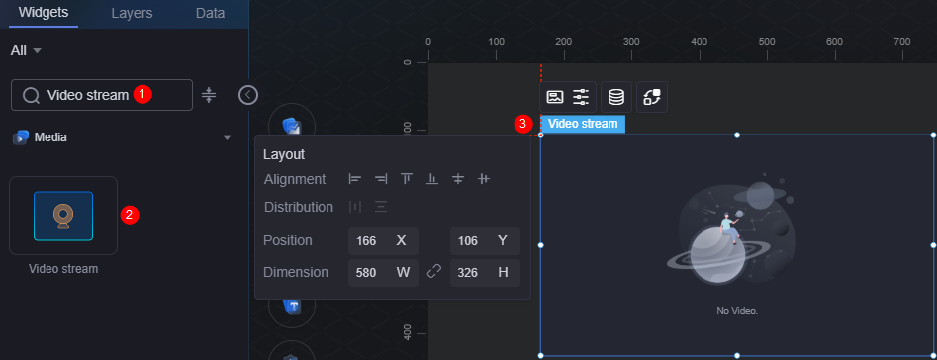This screenshot has height=360, width=937.
Task: Click the No Video. placeholder text
Action: tap(737, 311)
